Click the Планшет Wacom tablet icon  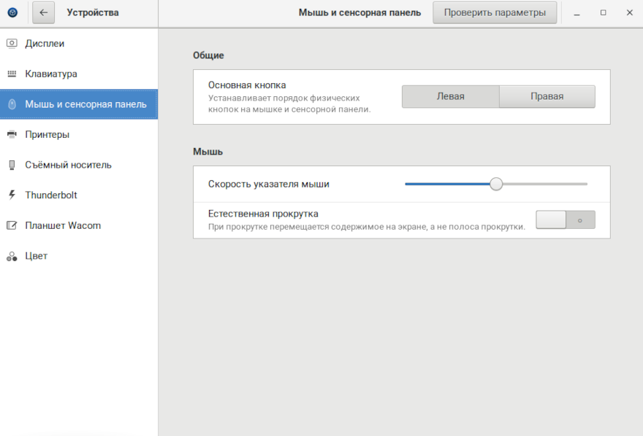coord(12,226)
